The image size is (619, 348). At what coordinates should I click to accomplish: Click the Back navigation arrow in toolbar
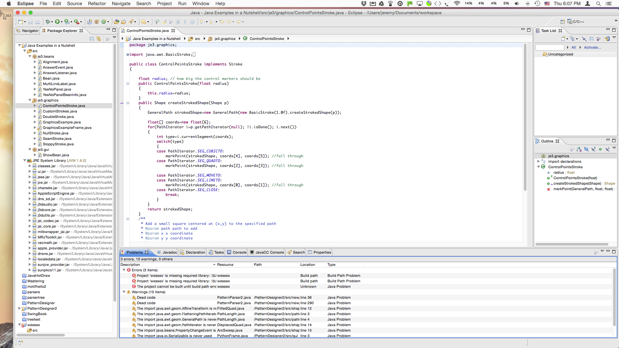point(229,22)
